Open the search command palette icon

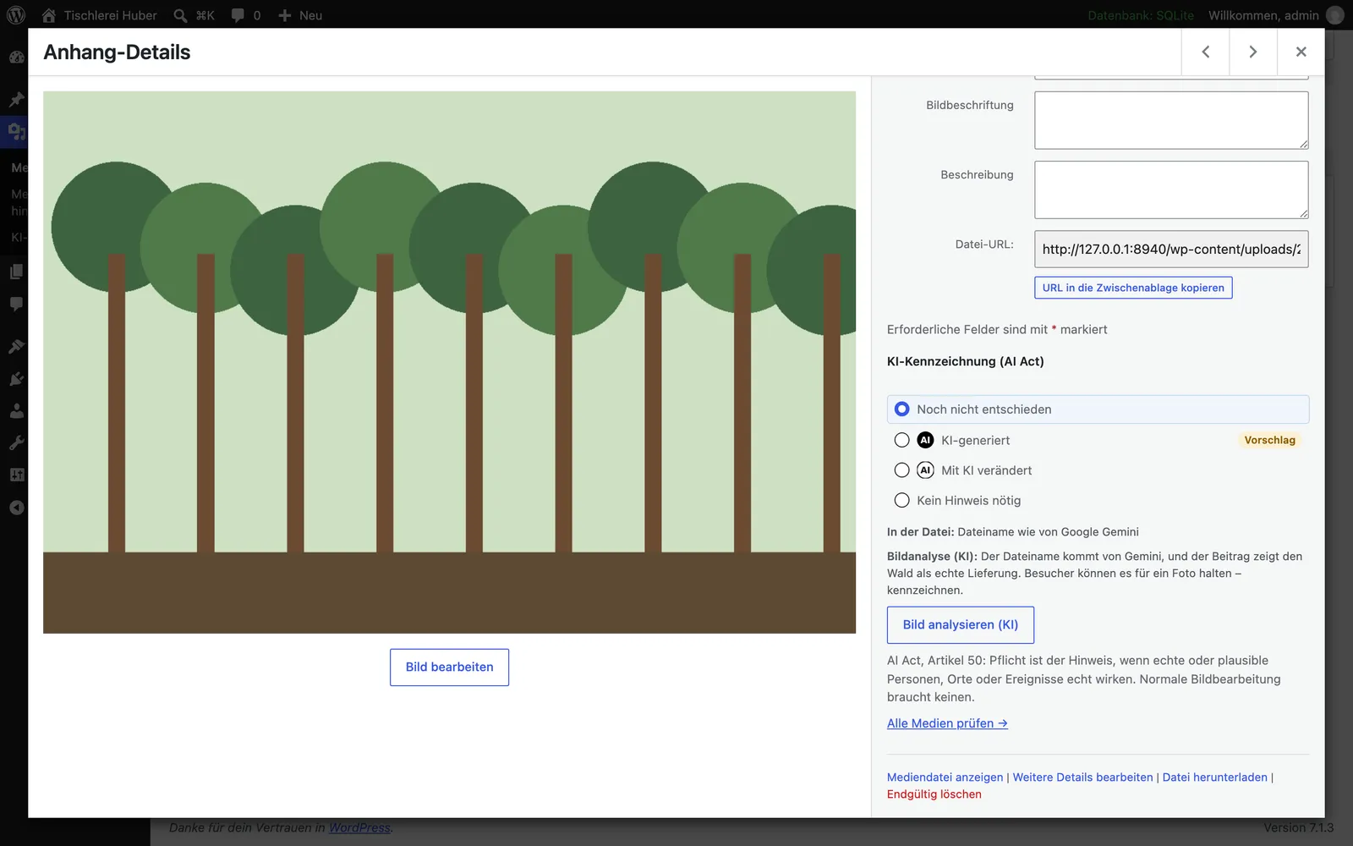click(180, 15)
